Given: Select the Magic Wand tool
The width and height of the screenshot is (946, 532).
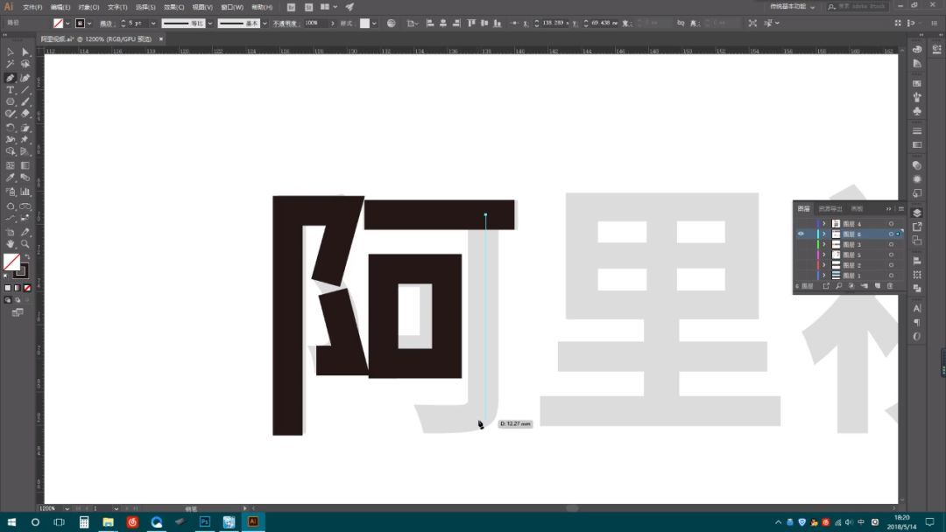Looking at the screenshot, I should (11, 65).
